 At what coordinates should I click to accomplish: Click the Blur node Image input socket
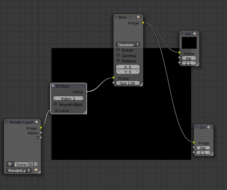(113, 78)
